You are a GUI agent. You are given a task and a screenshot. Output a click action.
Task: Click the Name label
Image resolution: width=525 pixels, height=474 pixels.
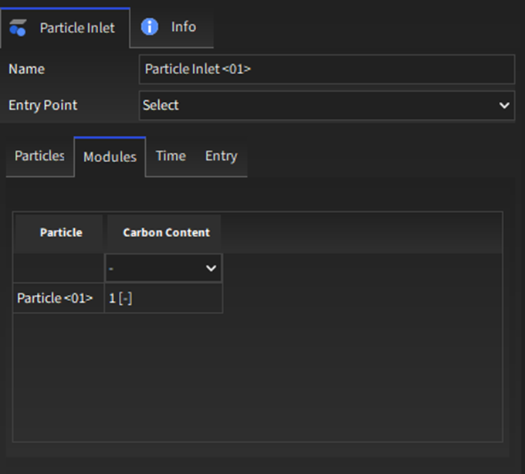(27, 69)
